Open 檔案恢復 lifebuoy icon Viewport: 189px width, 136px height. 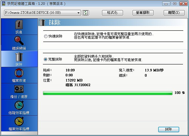tap(19, 73)
